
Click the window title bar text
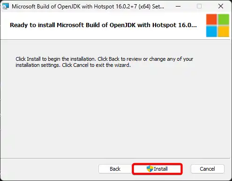point(88,7)
